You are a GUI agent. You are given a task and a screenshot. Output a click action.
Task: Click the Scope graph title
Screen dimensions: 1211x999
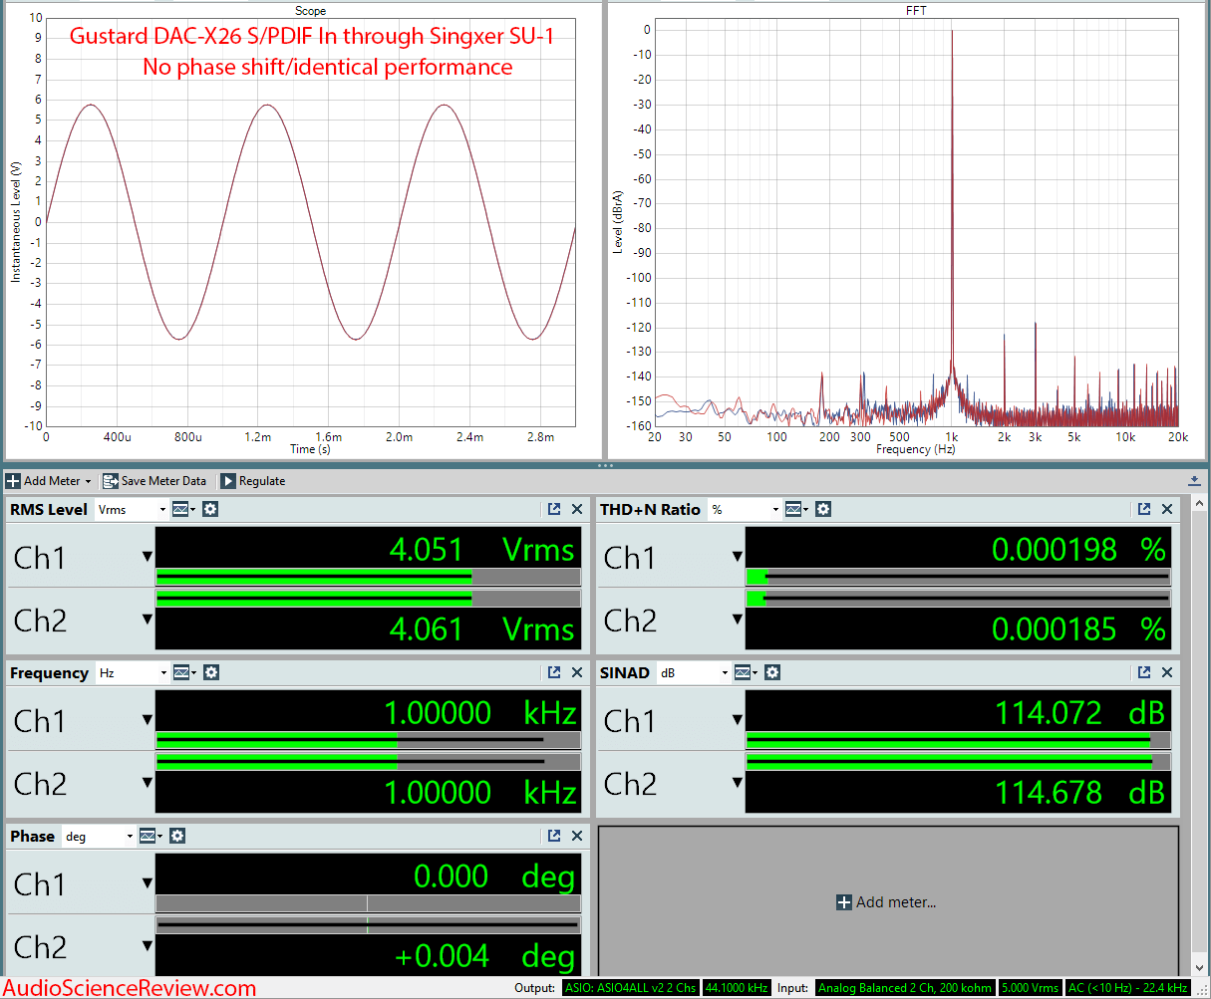310,11
